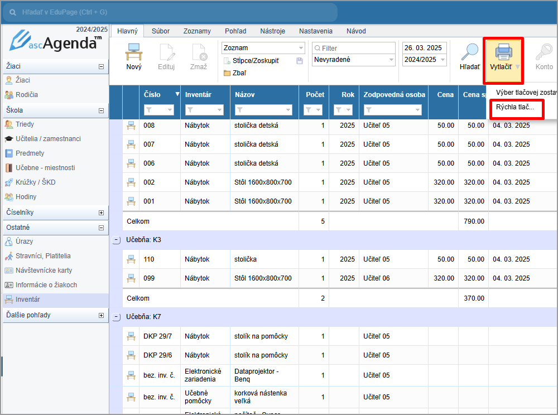Open Úrazy in the sidebar
The image size is (558, 415).
coord(24,242)
